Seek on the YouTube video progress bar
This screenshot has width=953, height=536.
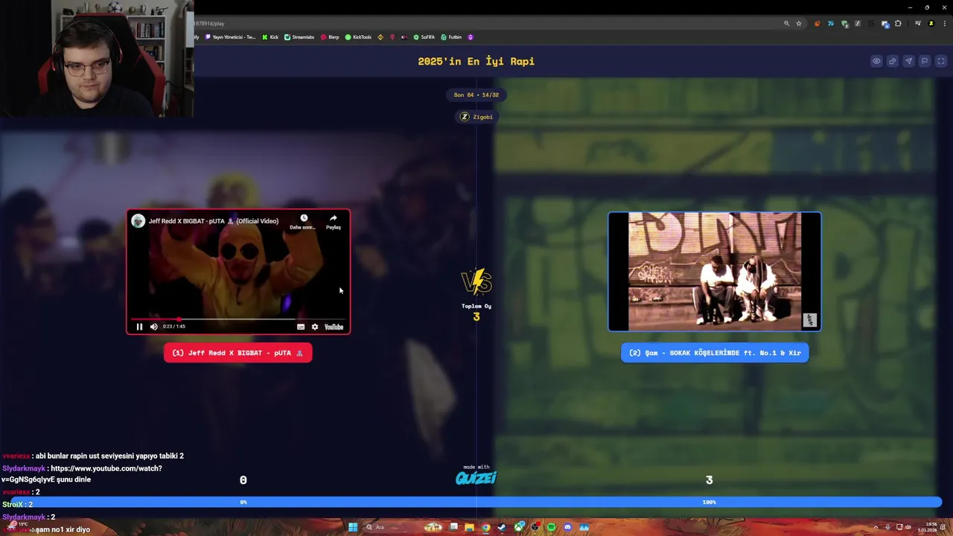pyautogui.click(x=237, y=319)
